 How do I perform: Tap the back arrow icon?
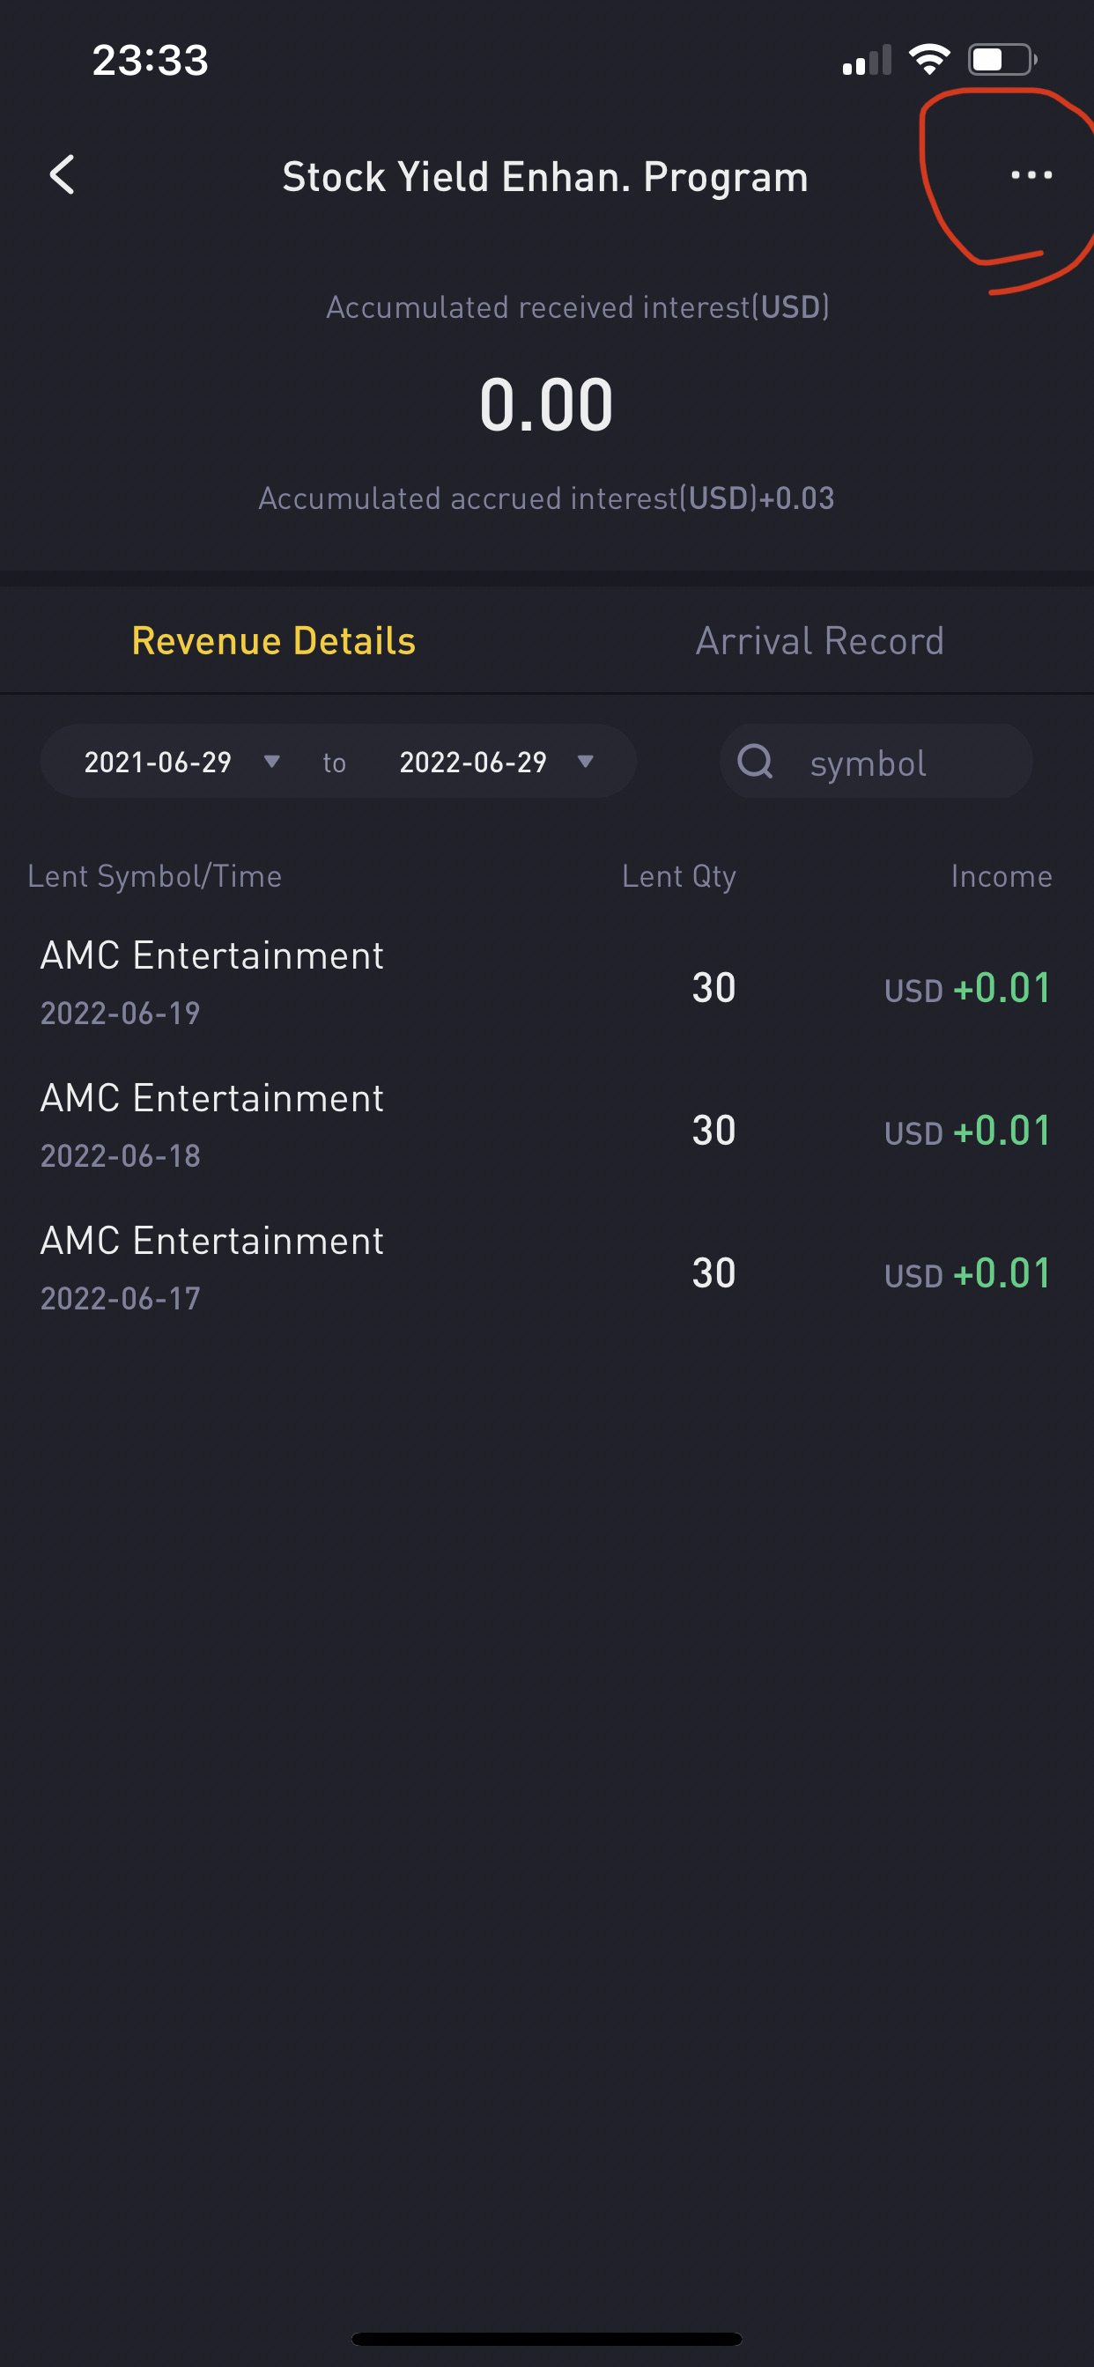(x=63, y=174)
